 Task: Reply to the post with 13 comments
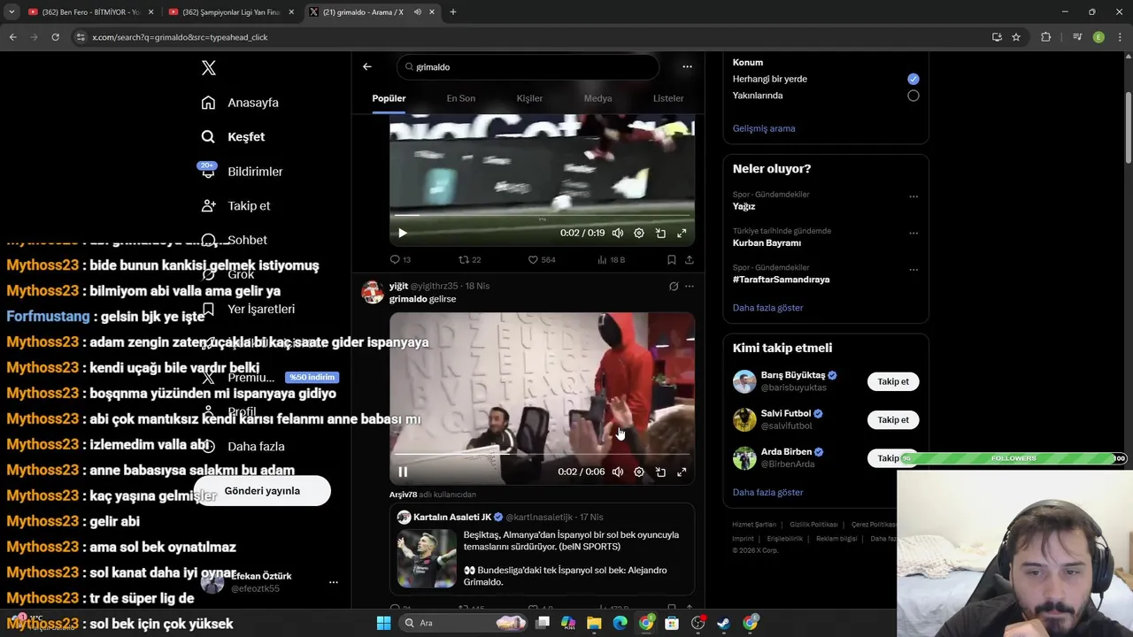400,259
